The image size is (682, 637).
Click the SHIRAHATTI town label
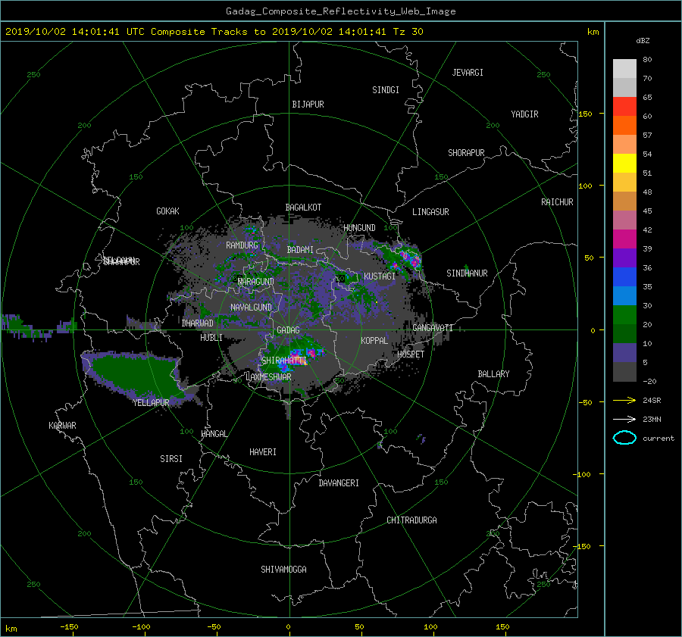[284, 361]
